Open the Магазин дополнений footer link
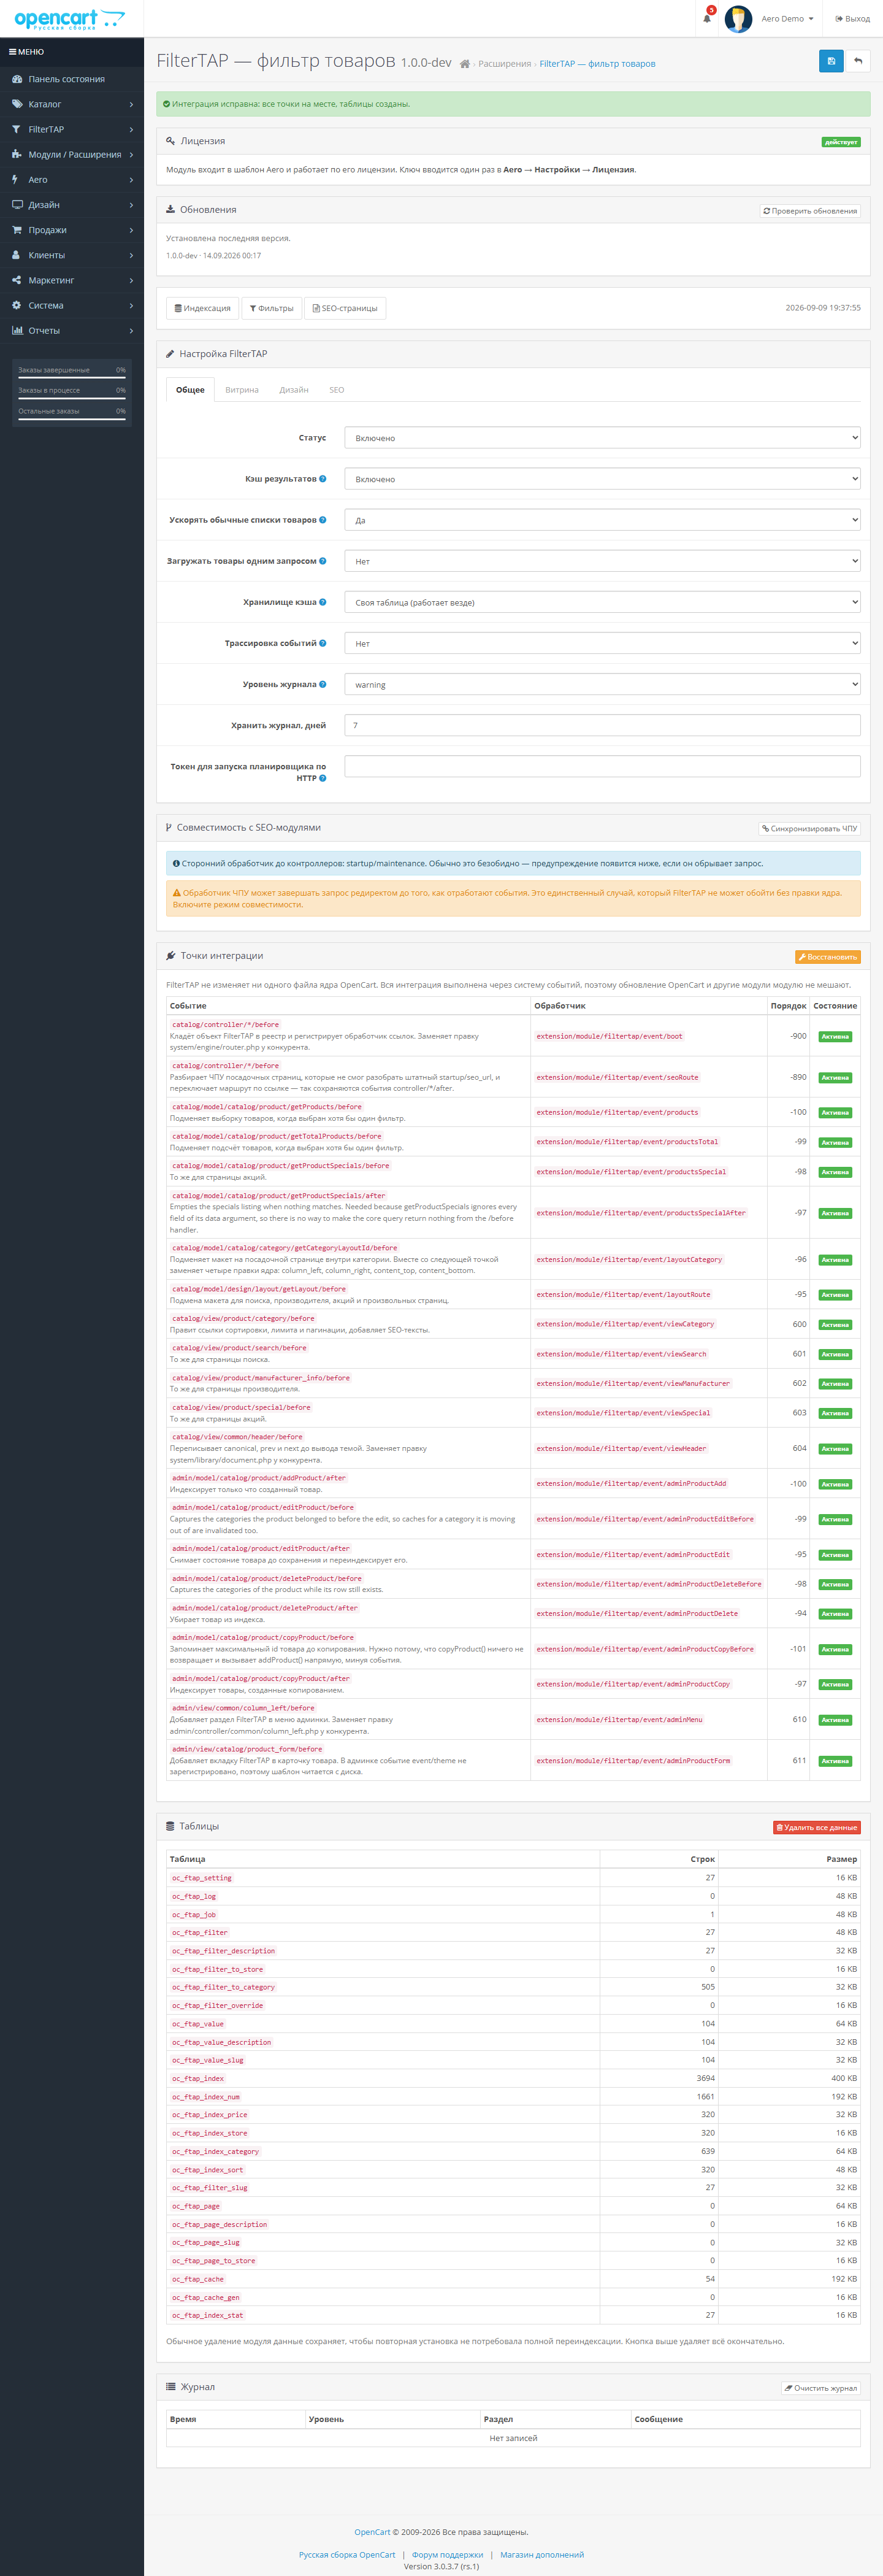The height and width of the screenshot is (2576, 883). [x=542, y=2555]
